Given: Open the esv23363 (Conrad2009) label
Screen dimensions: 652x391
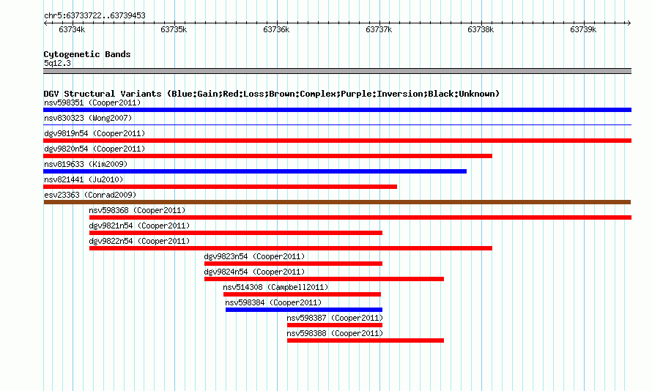Looking at the screenshot, I should [x=90, y=195].
